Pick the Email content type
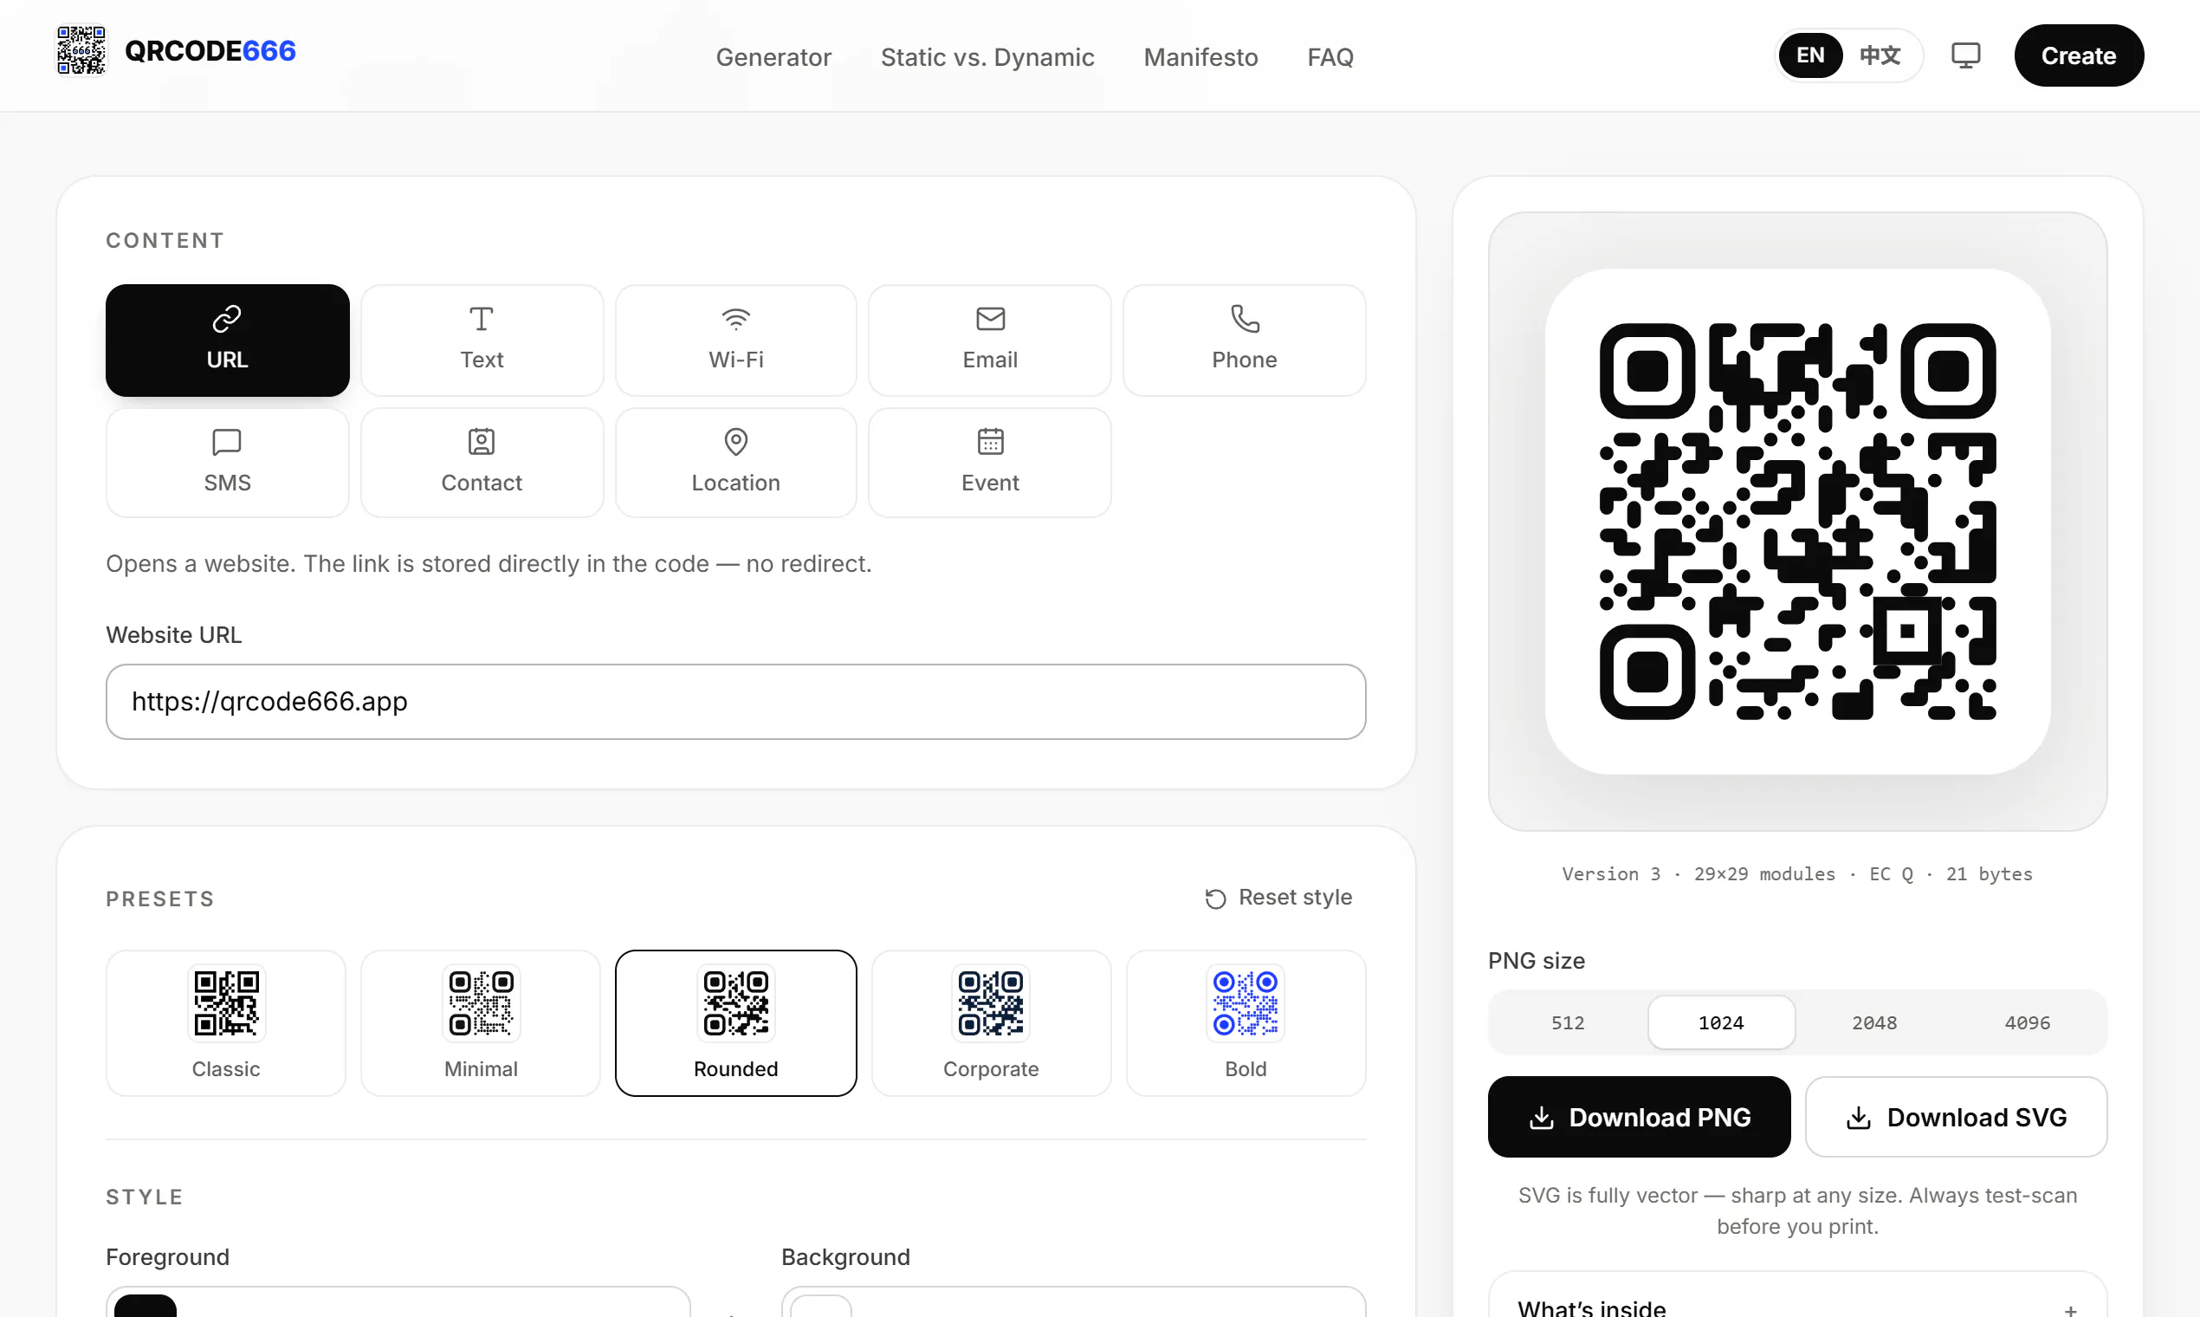The height and width of the screenshot is (1317, 2200). (x=990, y=340)
